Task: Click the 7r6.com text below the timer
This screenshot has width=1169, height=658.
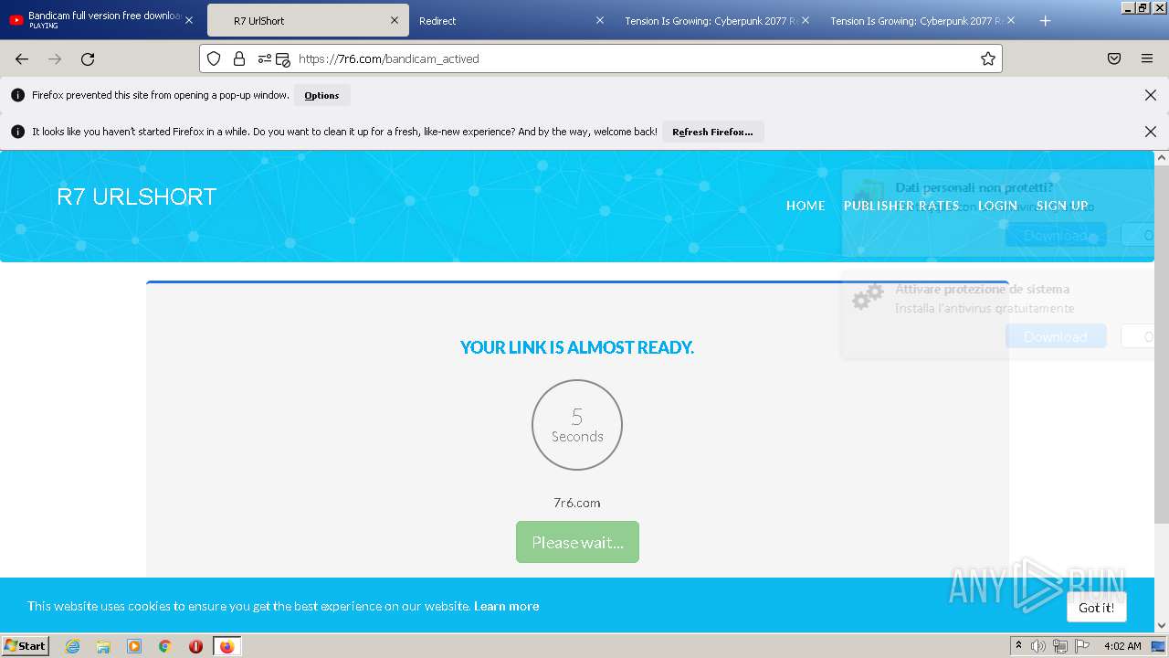Action: (577, 503)
